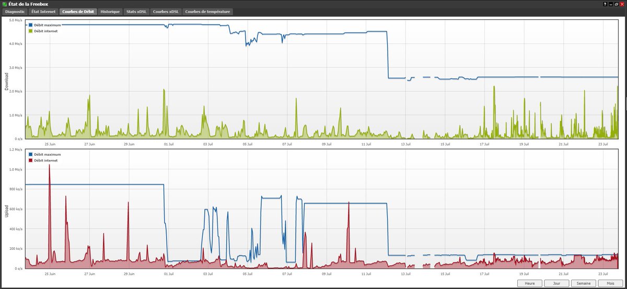Set graph range to Heure
Image resolution: width=627 pixels, height=289 pixels.
click(x=530, y=283)
